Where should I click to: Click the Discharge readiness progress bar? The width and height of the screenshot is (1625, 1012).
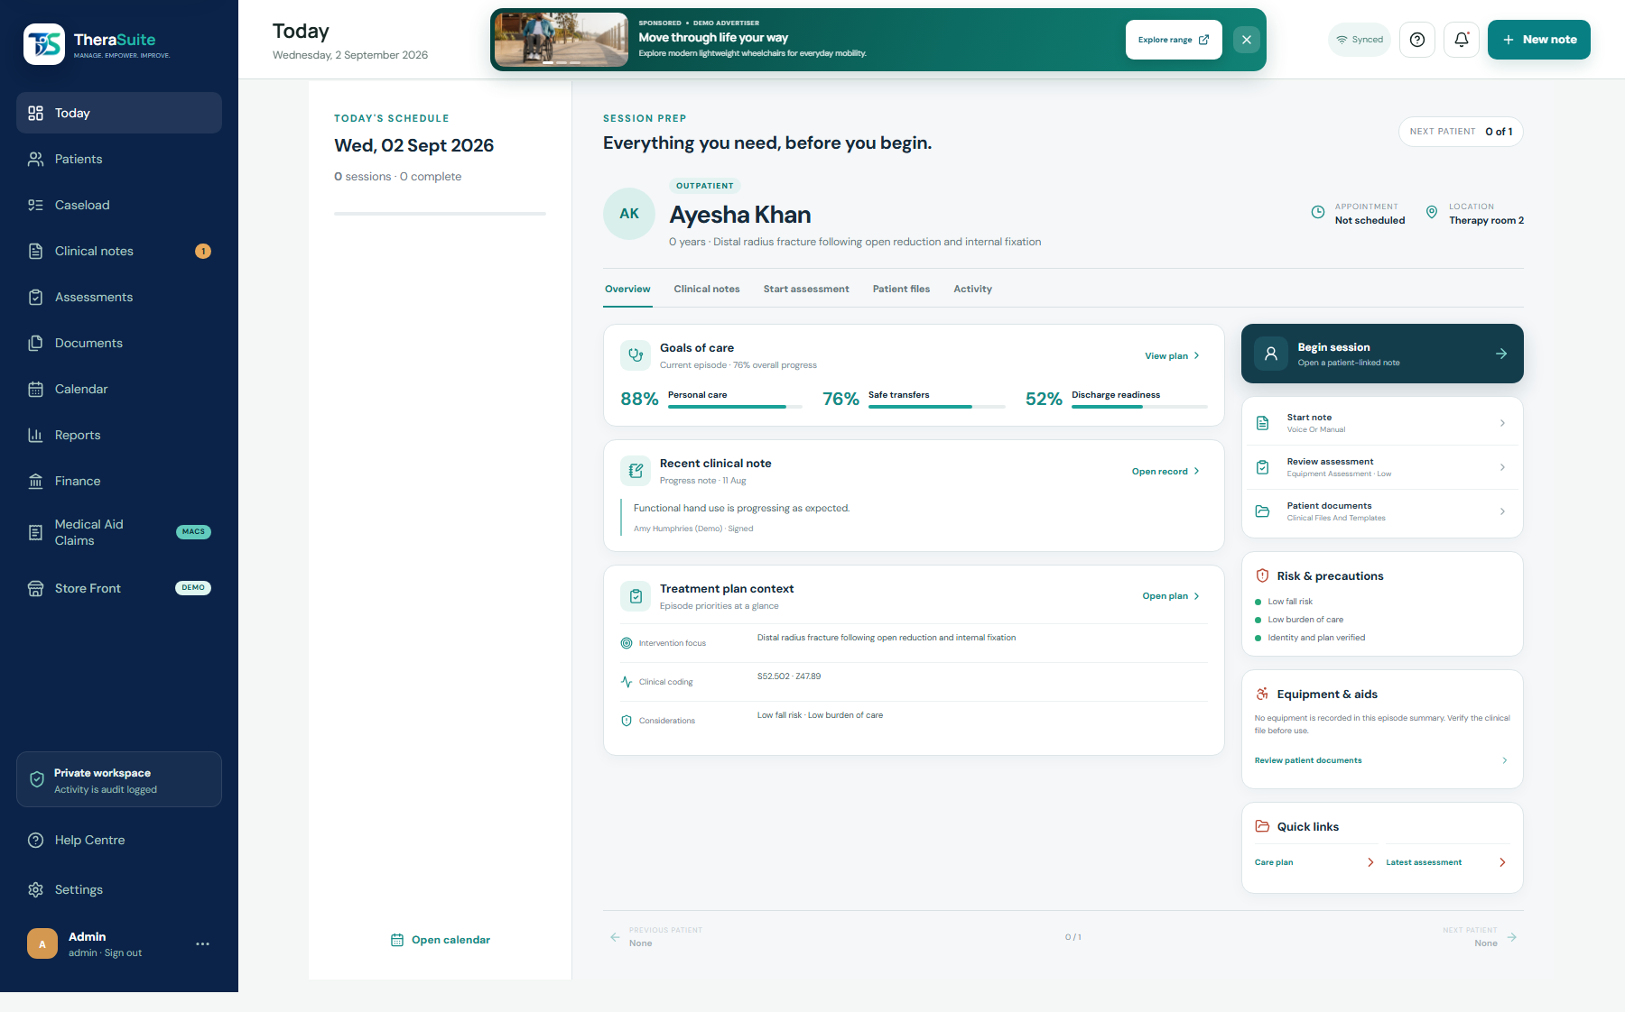pyautogui.click(x=1139, y=407)
